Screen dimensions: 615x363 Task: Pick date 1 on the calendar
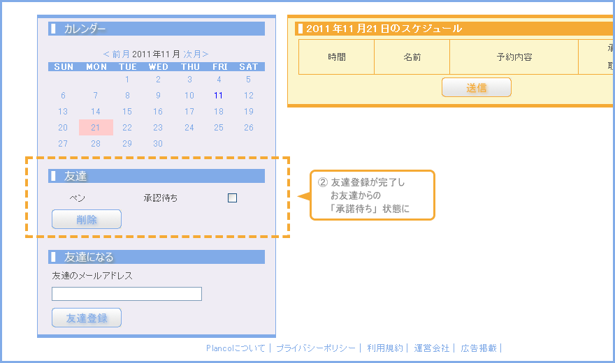[127, 80]
